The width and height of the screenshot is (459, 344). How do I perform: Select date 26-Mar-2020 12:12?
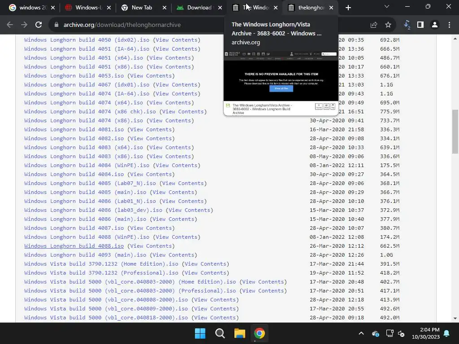click(337, 246)
